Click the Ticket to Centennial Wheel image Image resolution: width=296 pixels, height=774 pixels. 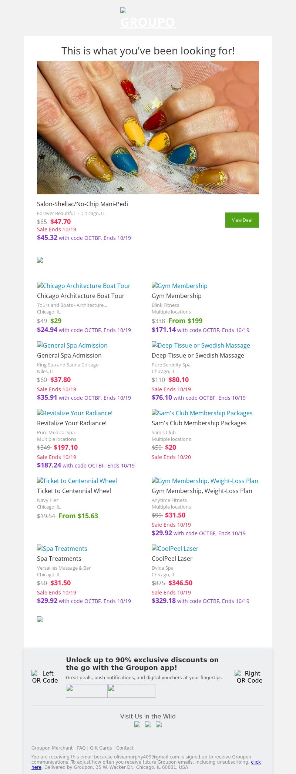pyautogui.click(x=77, y=481)
